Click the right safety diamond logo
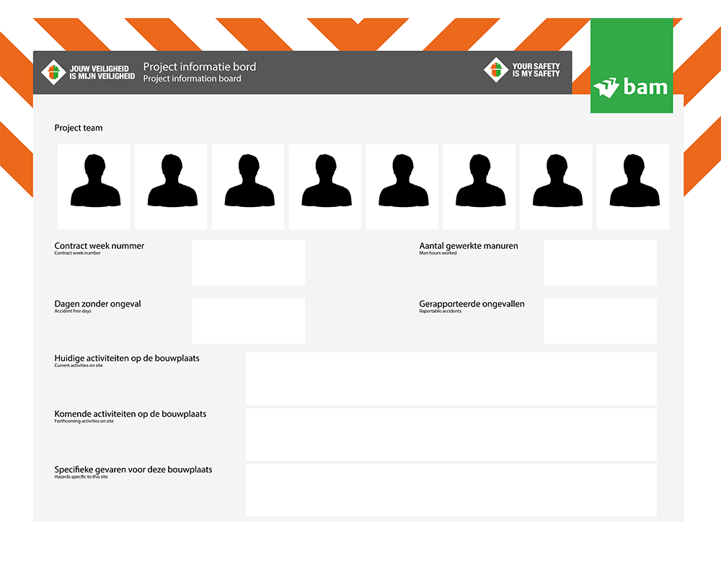The image size is (721, 577). [495, 70]
